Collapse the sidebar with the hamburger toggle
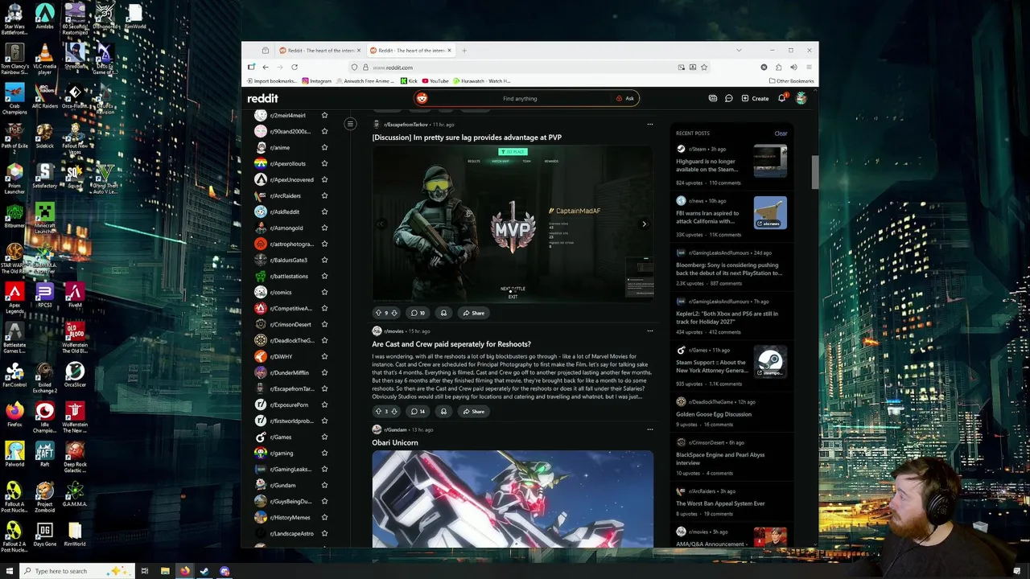This screenshot has width=1030, height=579. pyautogui.click(x=350, y=124)
